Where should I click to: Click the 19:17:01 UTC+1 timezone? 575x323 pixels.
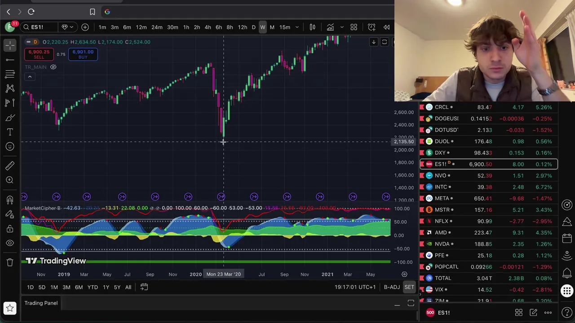[x=355, y=287]
